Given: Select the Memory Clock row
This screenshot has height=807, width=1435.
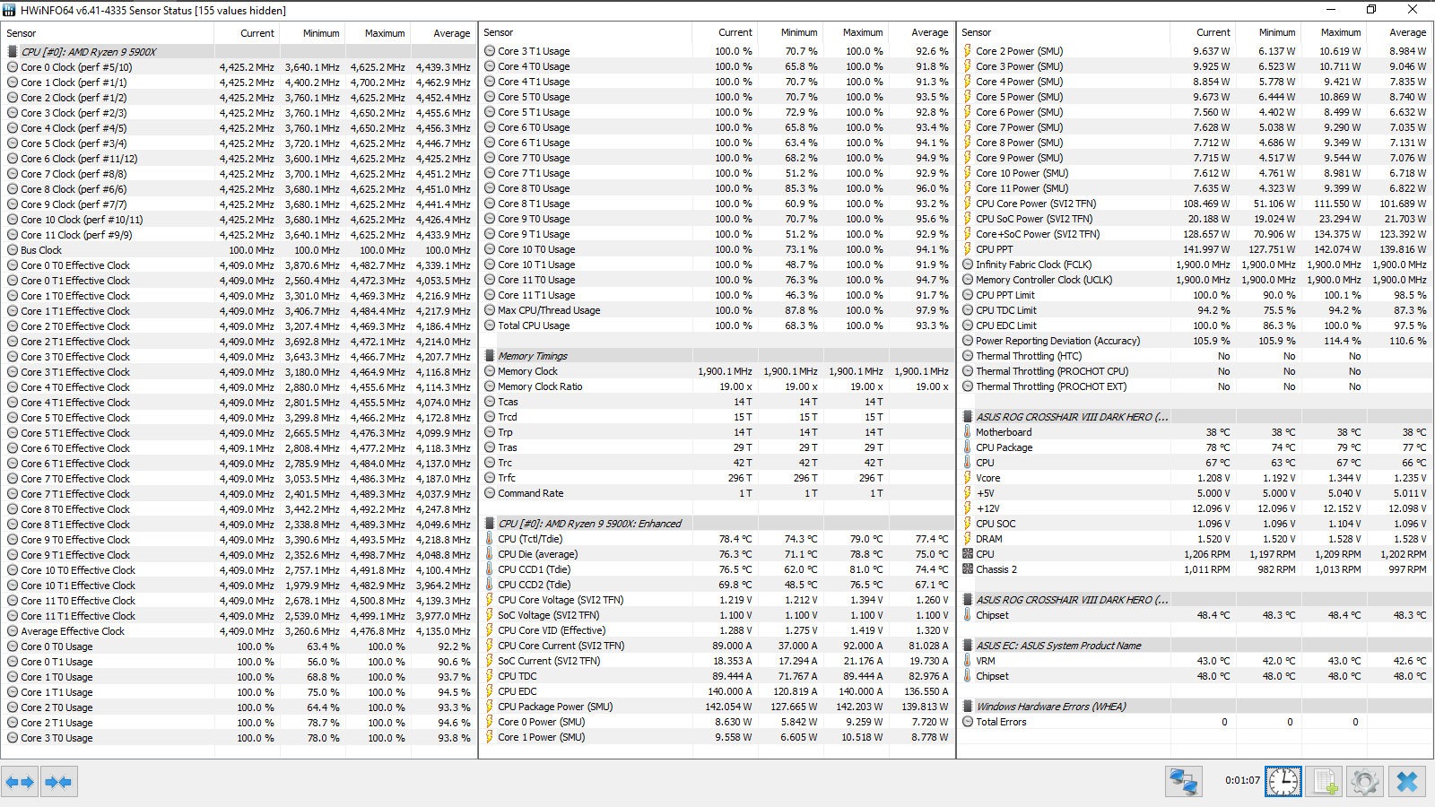Looking at the screenshot, I should [x=717, y=371].
